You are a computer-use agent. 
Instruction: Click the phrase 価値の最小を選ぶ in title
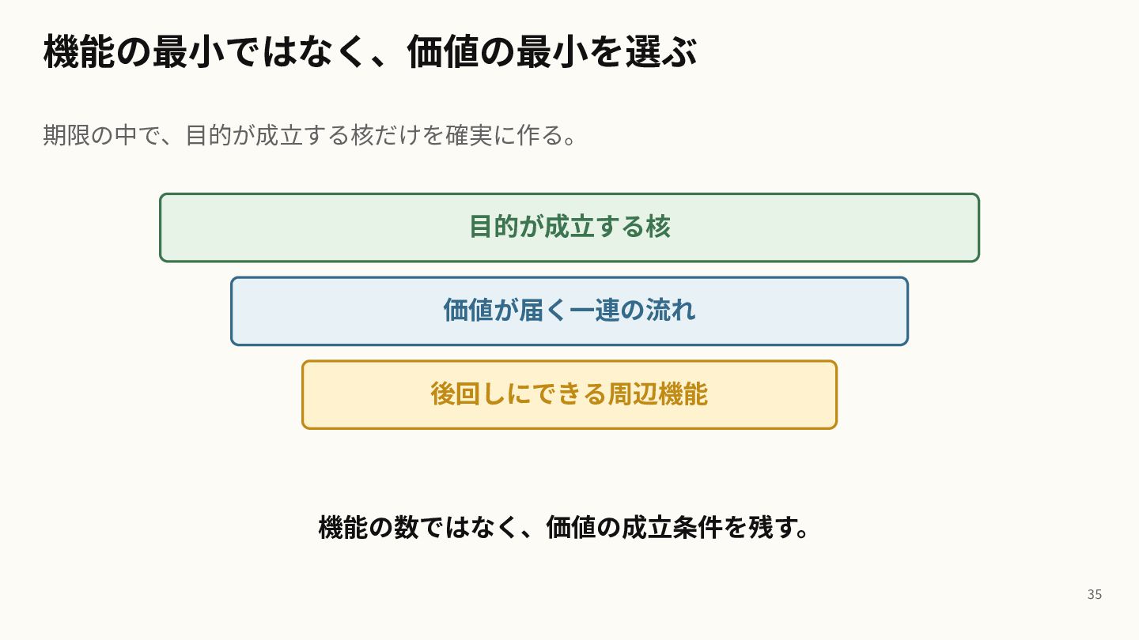(x=552, y=52)
